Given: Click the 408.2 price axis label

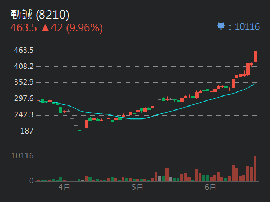Looking at the screenshot, I should pos(24,66).
